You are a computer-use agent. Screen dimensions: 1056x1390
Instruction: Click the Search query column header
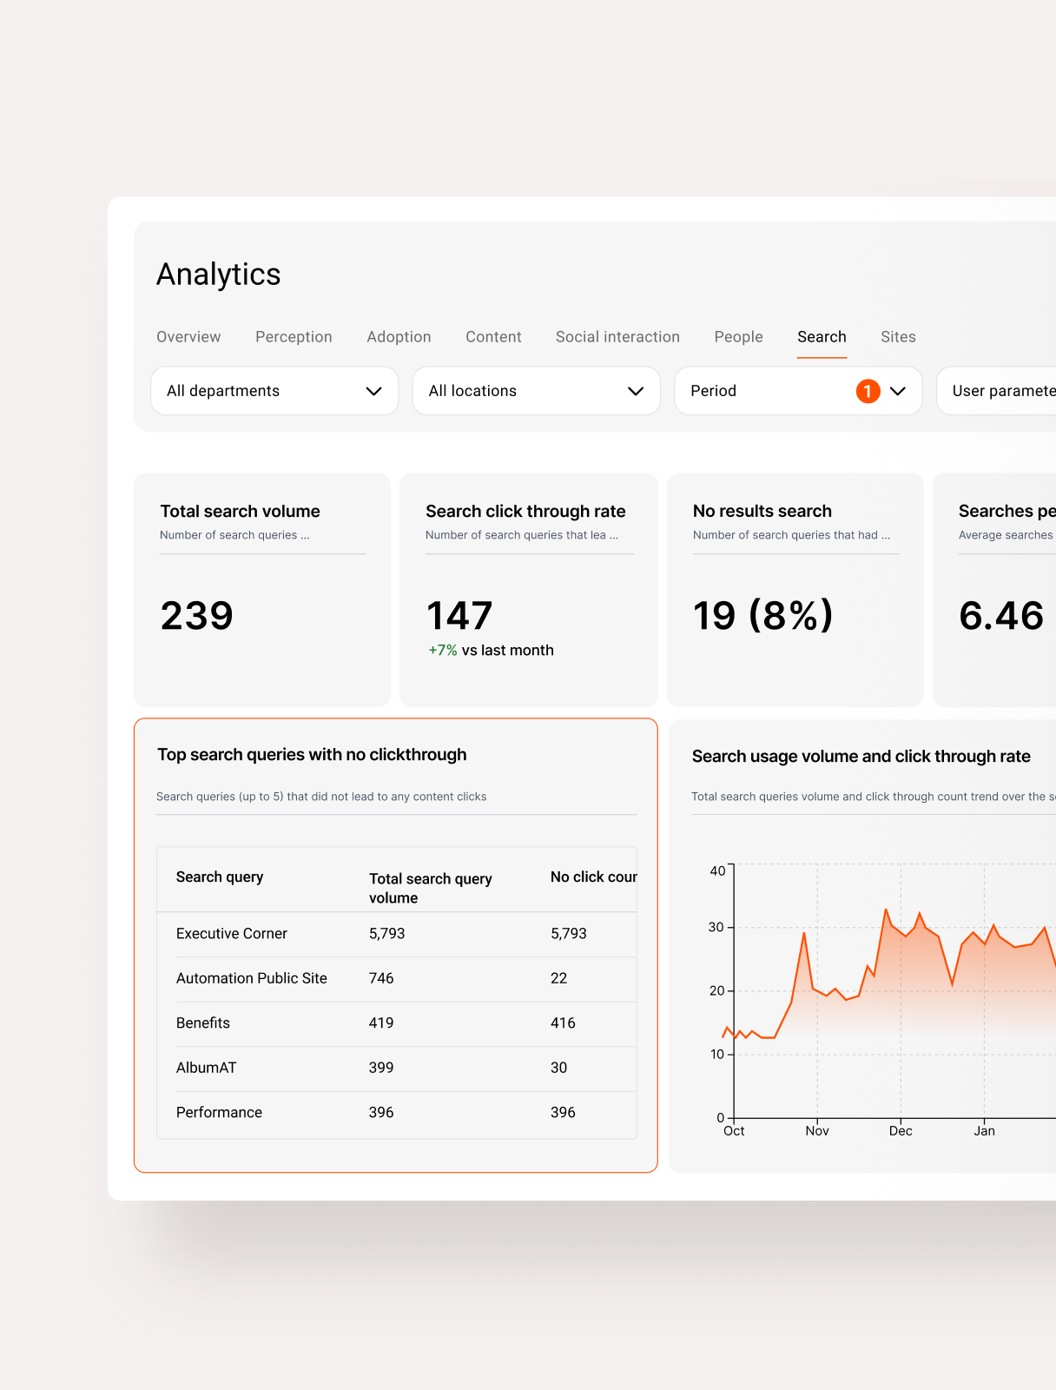tap(220, 877)
